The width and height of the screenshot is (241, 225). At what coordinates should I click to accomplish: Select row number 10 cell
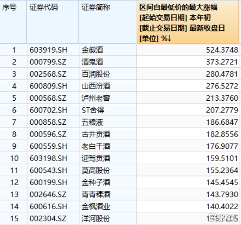(14, 158)
